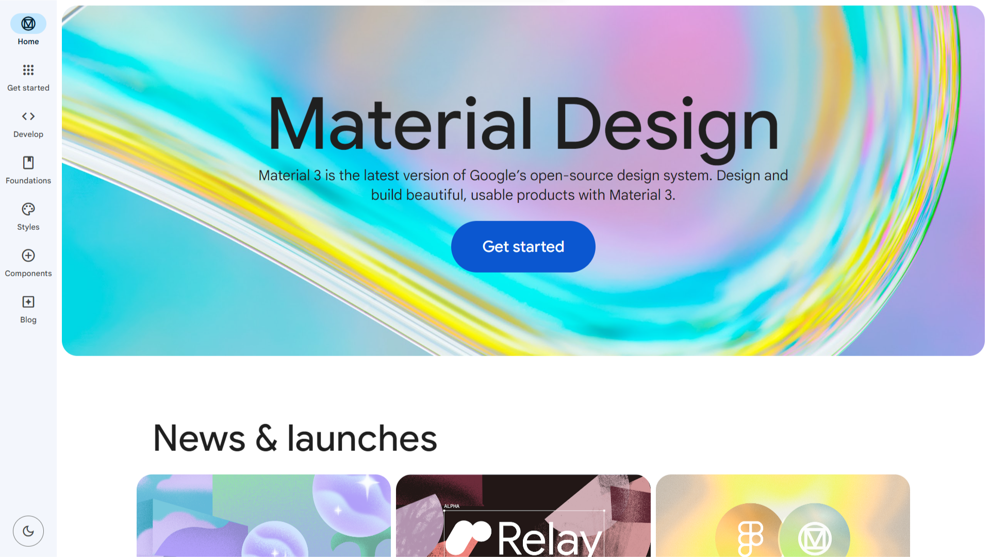
Task: Select the Home label in the sidebar
Action: pyautogui.click(x=28, y=42)
